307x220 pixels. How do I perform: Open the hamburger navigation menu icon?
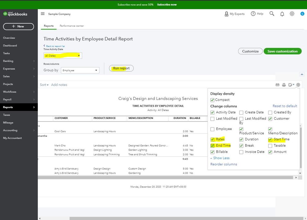(x=43, y=14)
